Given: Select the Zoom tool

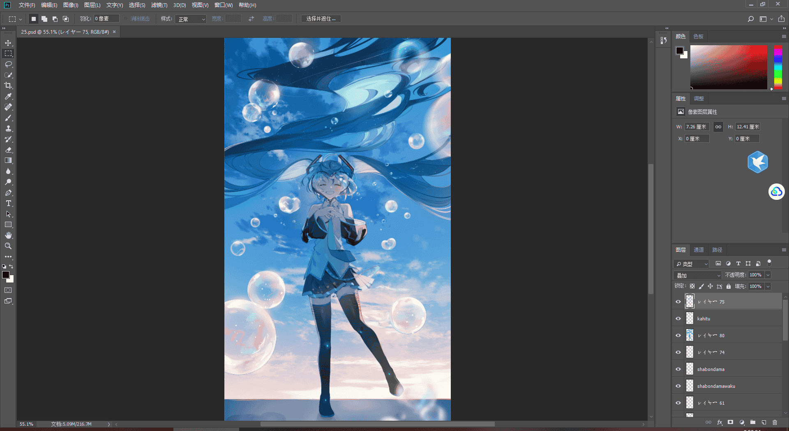Looking at the screenshot, I should [8, 246].
